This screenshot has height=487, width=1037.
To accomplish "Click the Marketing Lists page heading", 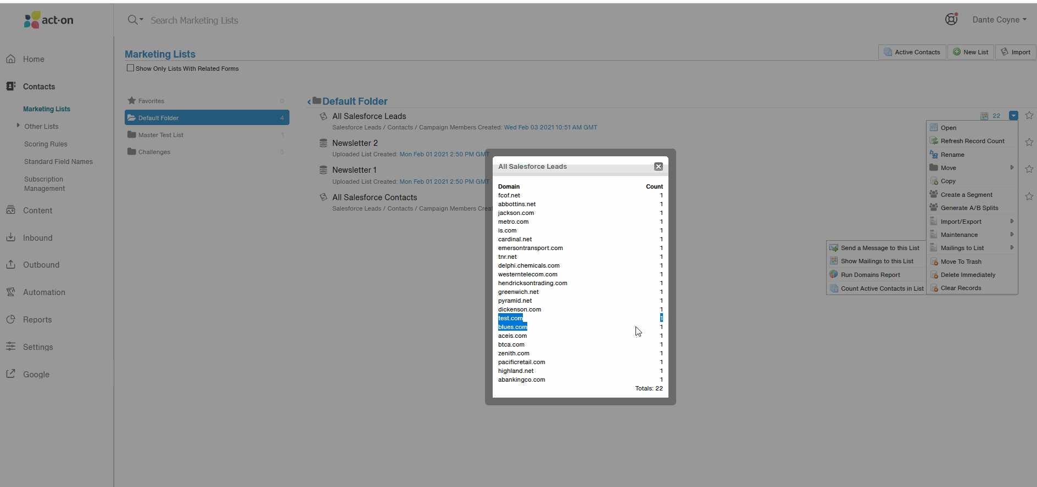I will pos(160,54).
